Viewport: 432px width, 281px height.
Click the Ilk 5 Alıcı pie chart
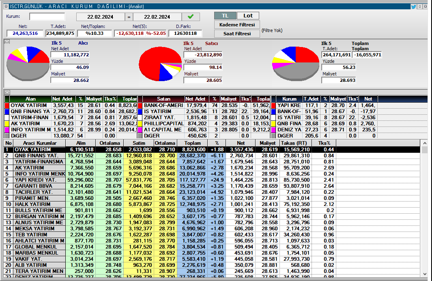(28, 63)
